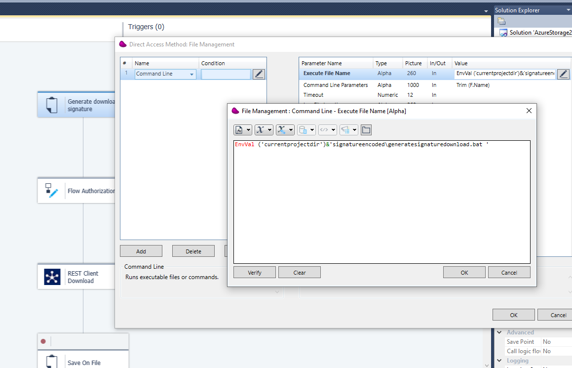Click the browse folder icon in expression toolbar
The image size is (572, 368).
coord(366,129)
